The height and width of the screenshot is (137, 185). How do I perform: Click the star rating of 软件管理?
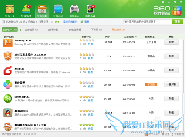[87, 83]
